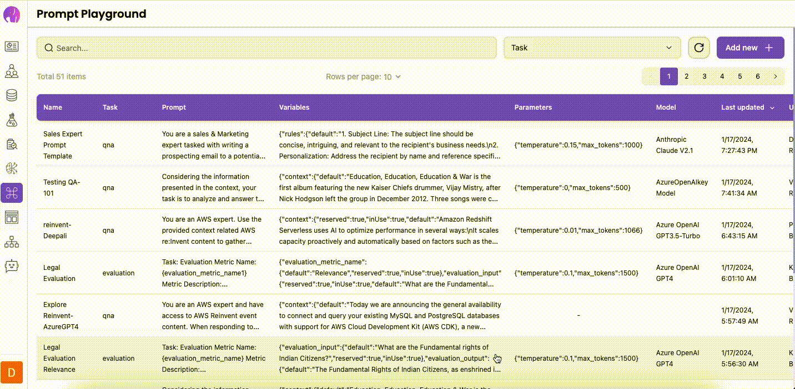
Task: Select the lab flask sidebar icon
Action: [12, 120]
